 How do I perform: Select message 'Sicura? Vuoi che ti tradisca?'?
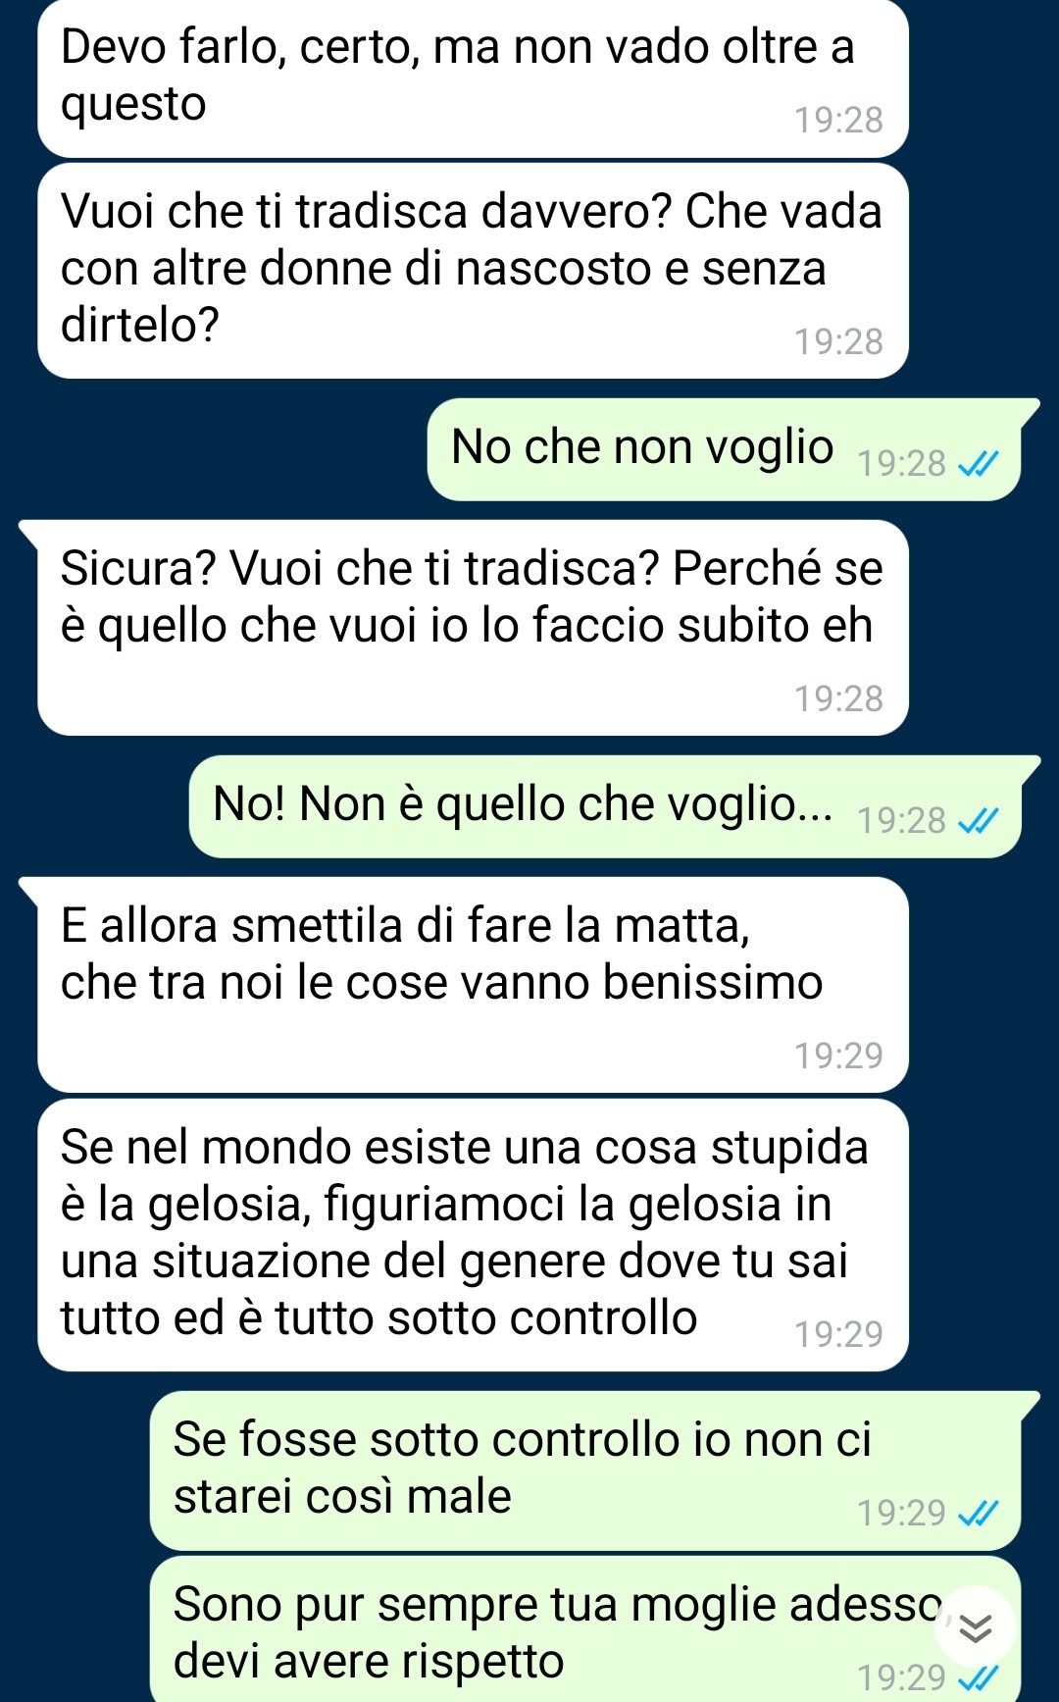473,628
